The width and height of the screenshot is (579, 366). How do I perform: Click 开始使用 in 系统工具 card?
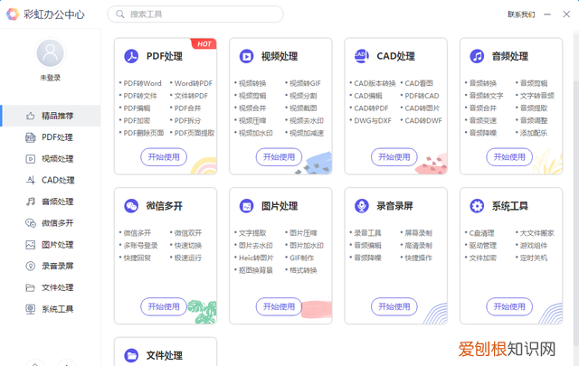509,306
